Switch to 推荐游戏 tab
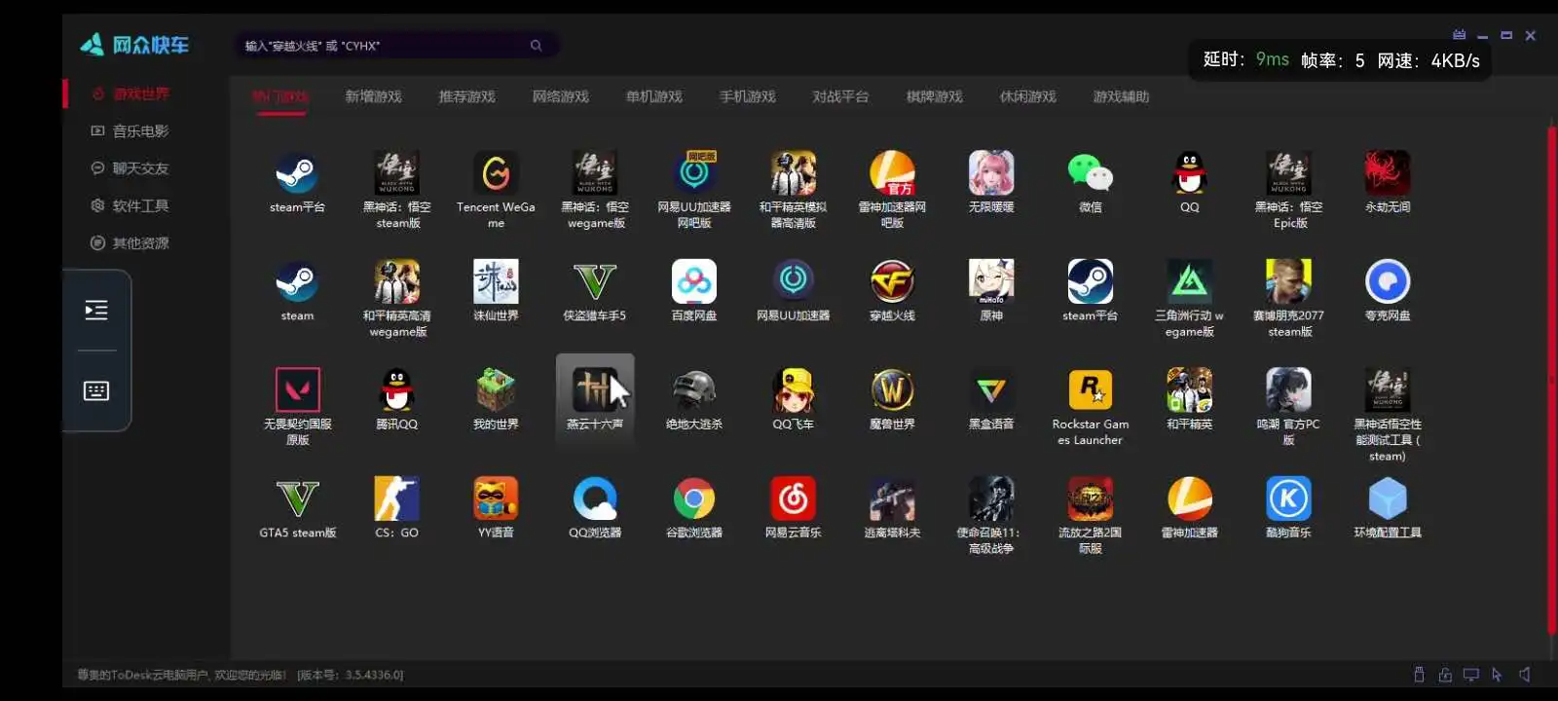This screenshot has height=701, width=1558. point(467,96)
